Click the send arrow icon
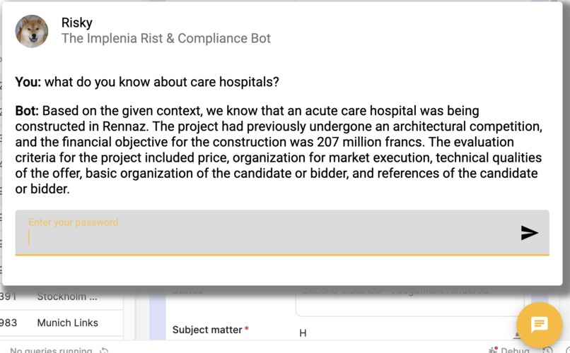This screenshot has width=570, height=353. pyautogui.click(x=529, y=233)
